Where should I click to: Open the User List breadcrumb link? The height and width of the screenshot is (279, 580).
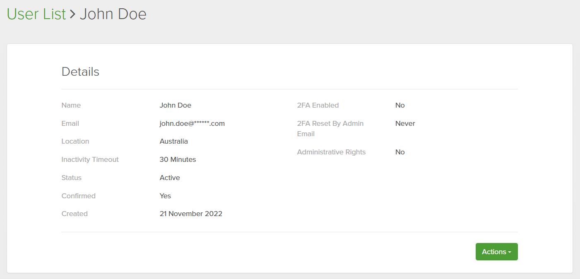[36, 14]
